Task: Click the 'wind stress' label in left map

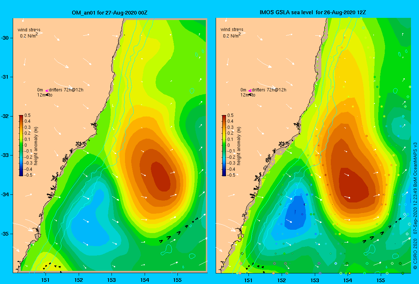Action: pos(29,29)
